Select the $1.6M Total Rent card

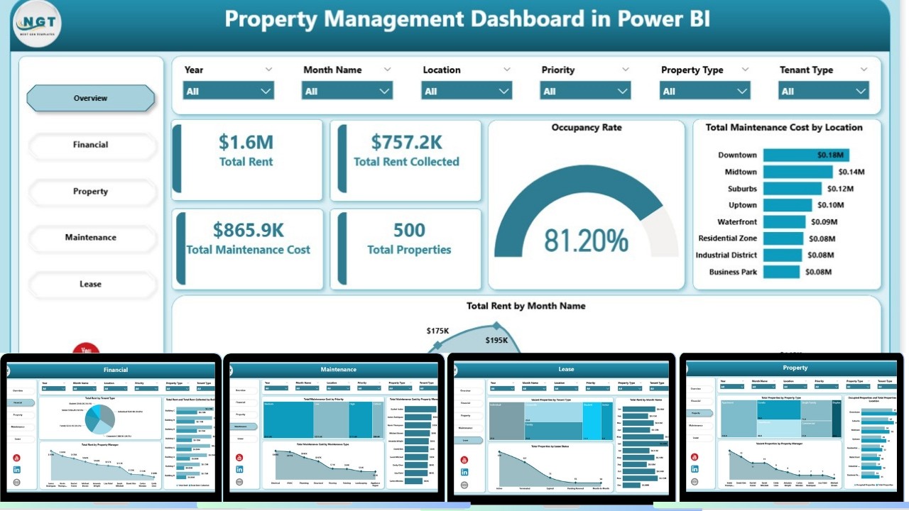247,160
